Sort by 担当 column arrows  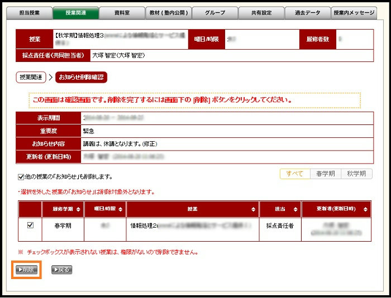295,209
